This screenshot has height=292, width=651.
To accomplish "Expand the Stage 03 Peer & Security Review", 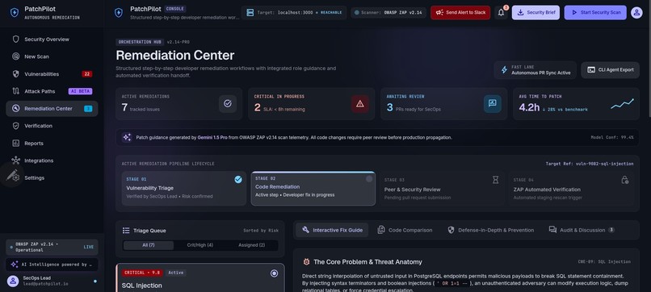I will click(x=443, y=188).
